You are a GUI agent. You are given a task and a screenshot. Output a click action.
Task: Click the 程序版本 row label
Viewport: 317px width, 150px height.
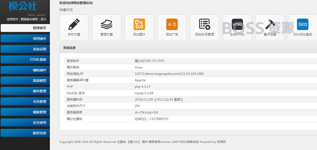[x=73, y=61]
